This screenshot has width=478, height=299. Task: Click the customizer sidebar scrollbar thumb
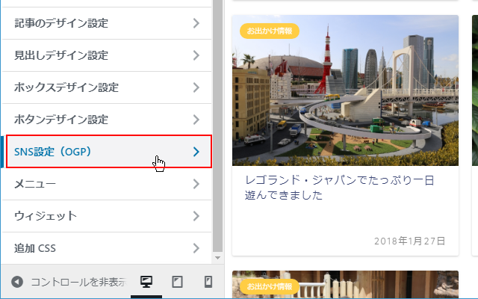point(217,126)
